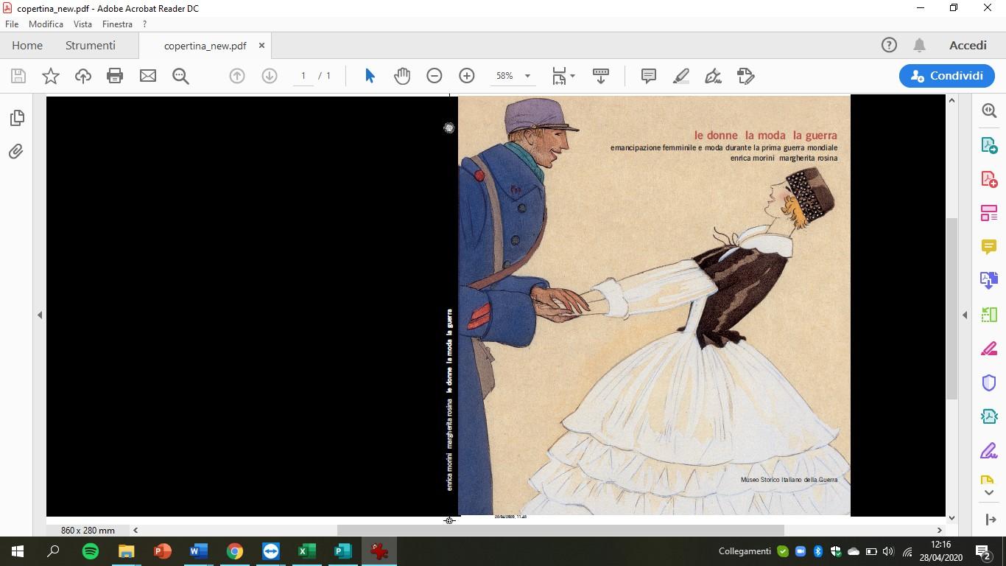Viewport: 1006px width, 566px height.
Task: Add a sticky note comment from the toolbar
Action: [649, 76]
